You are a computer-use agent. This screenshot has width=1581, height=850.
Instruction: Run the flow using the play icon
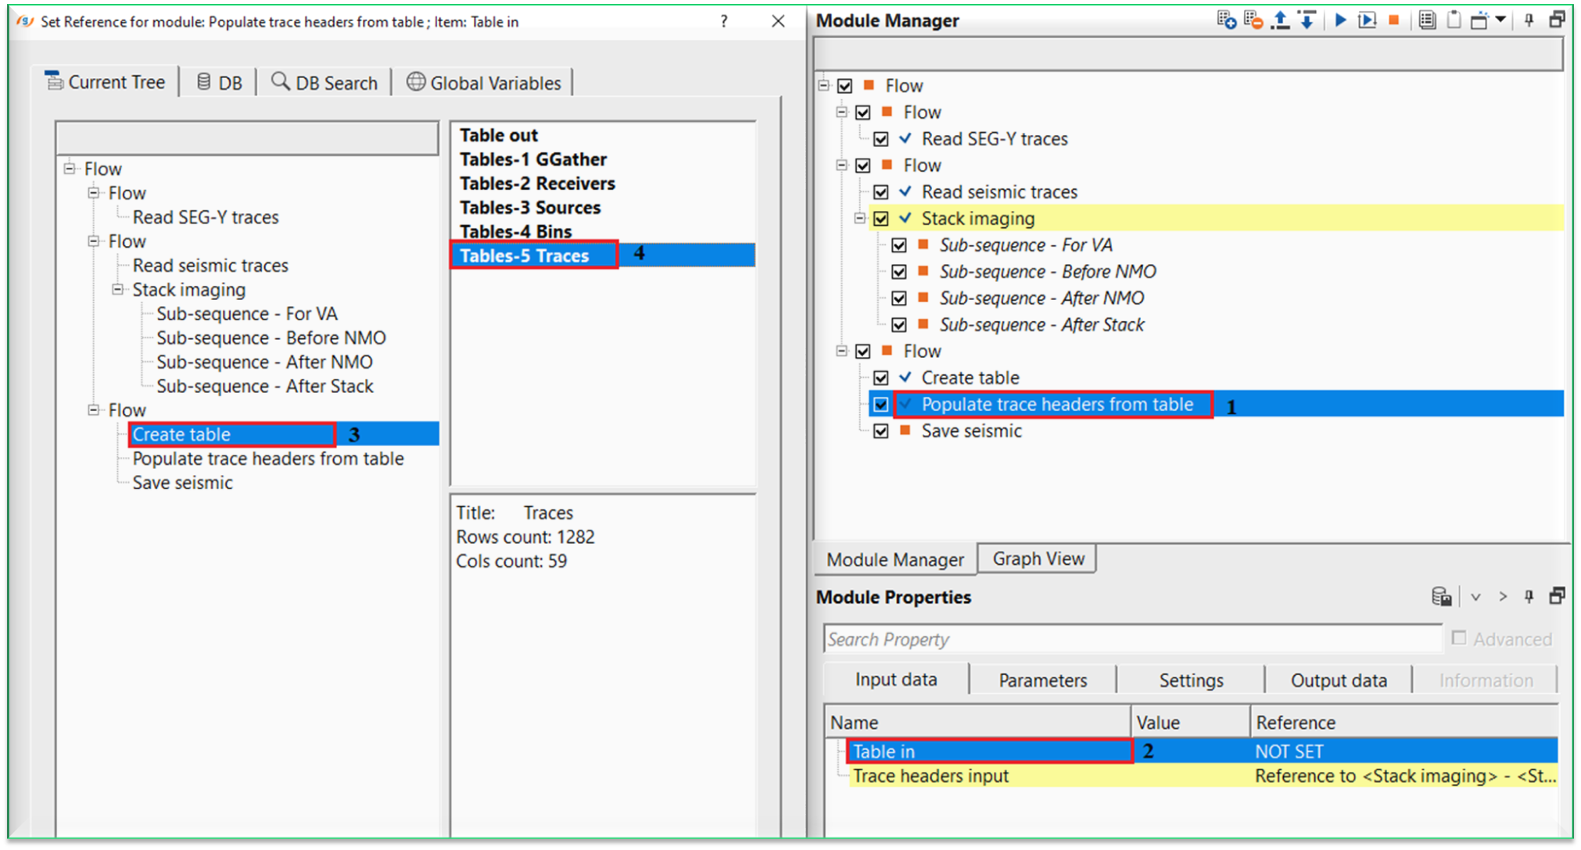click(1340, 20)
